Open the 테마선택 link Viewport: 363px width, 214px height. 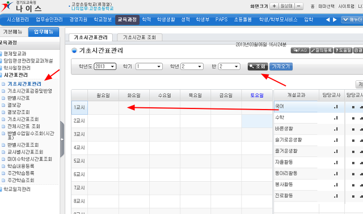click(x=326, y=6)
